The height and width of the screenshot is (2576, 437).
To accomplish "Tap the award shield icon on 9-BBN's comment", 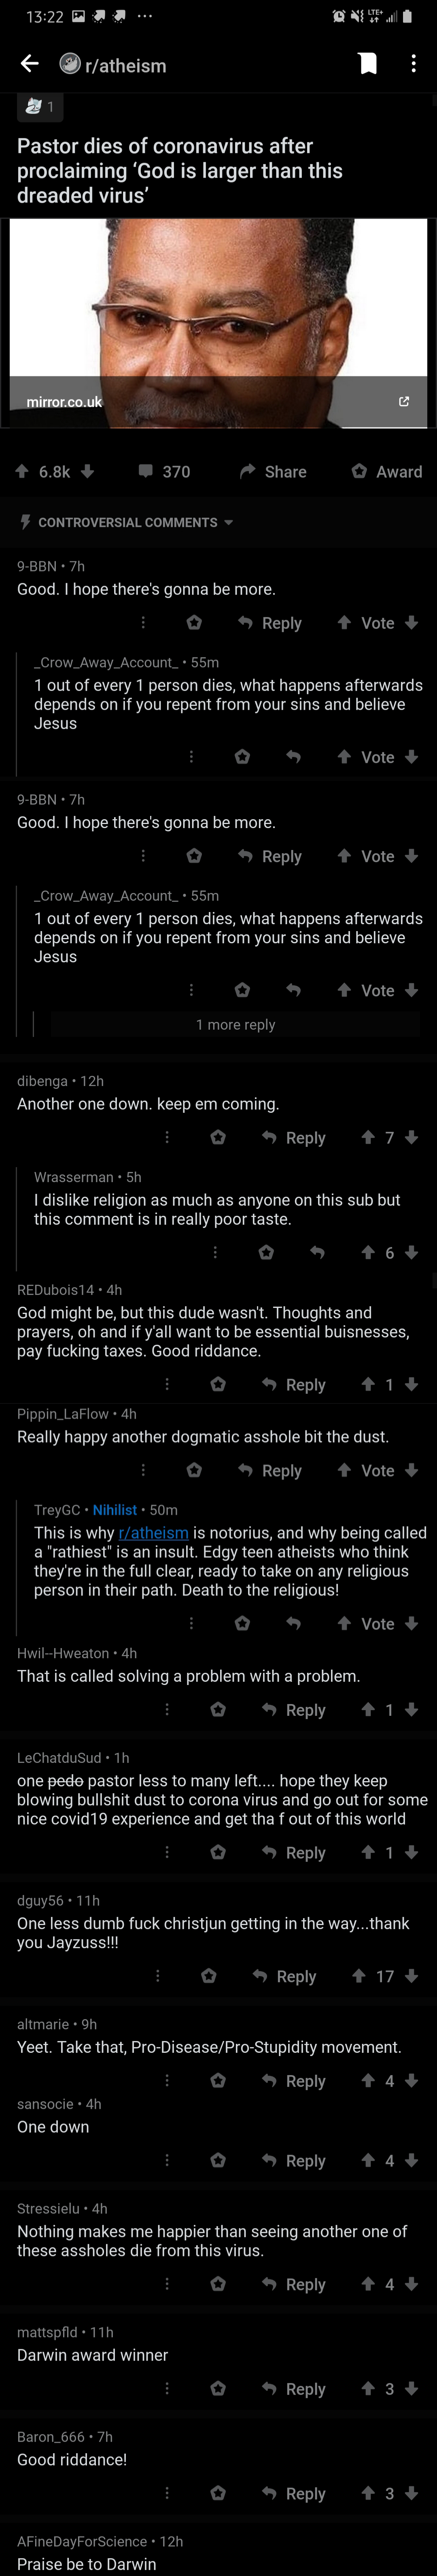I will (x=193, y=623).
